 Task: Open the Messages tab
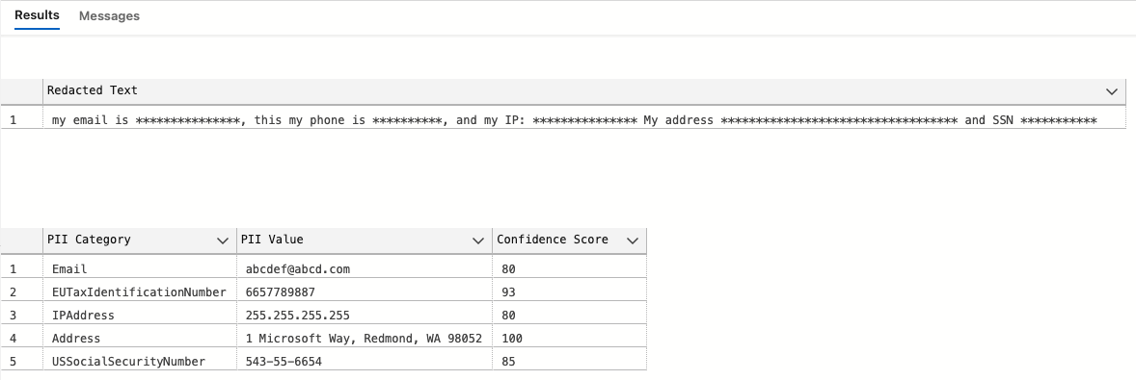click(109, 15)
